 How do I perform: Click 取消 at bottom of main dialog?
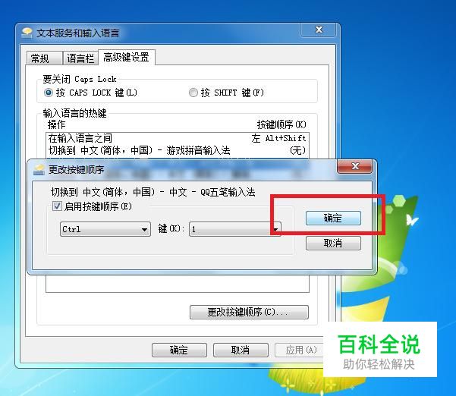[x=241, y=350]
